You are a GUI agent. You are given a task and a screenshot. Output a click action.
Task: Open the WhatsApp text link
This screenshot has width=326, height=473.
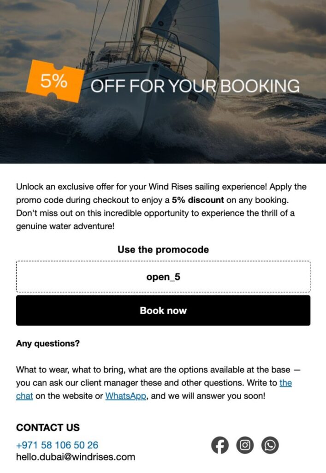tap(126, 396)
